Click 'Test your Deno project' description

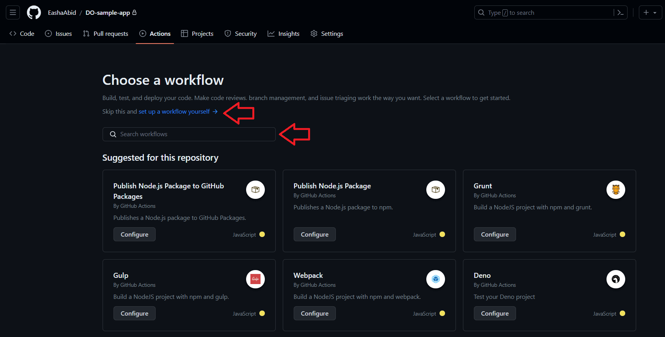click(x=504, y=297)
